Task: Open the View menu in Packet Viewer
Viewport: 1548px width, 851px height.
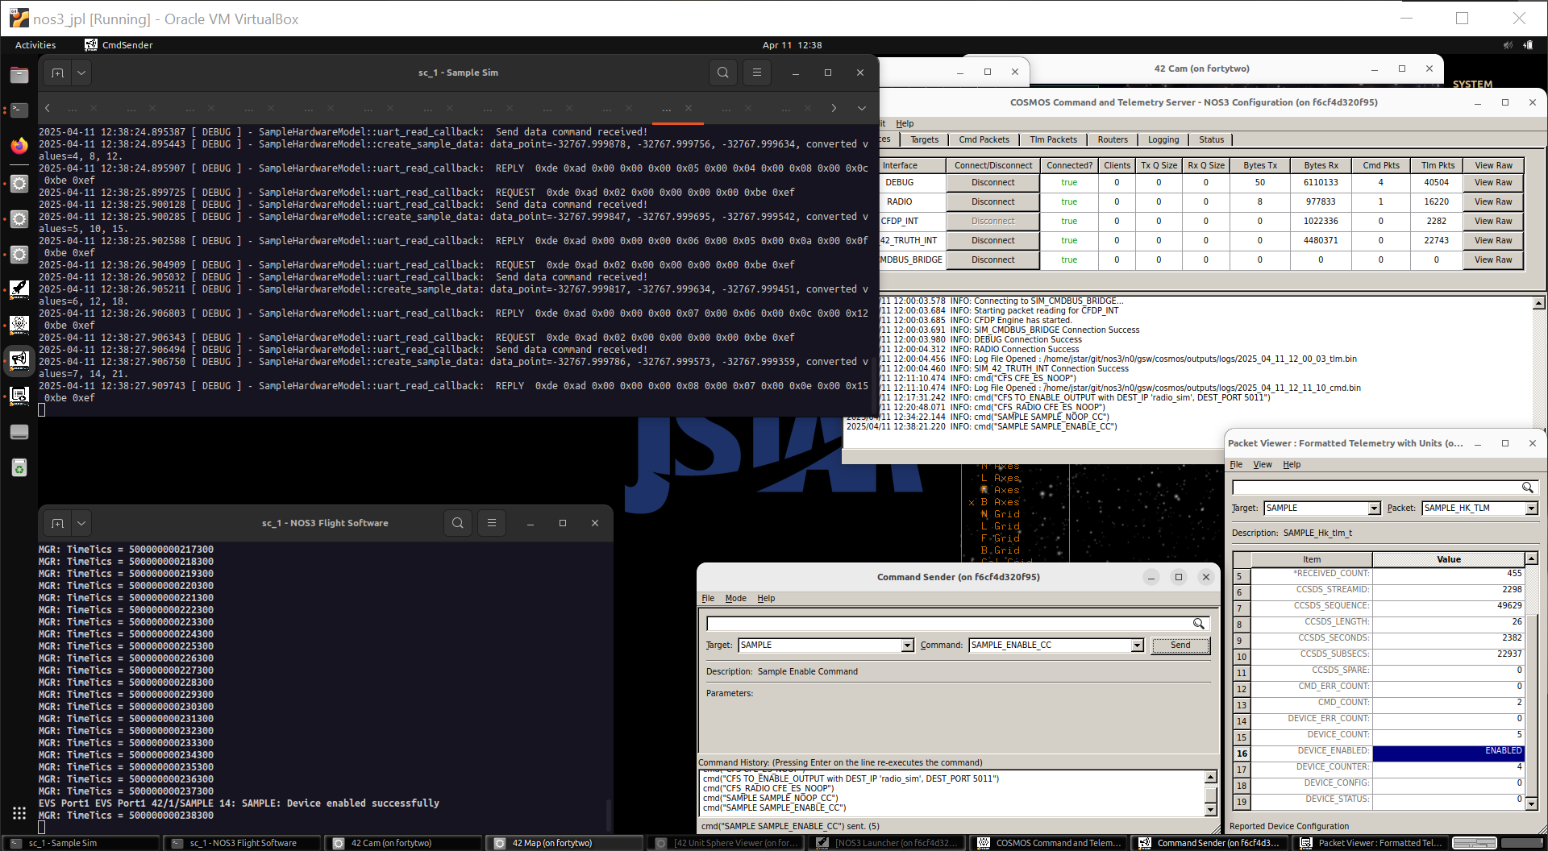Action: tap(1262, 464)
